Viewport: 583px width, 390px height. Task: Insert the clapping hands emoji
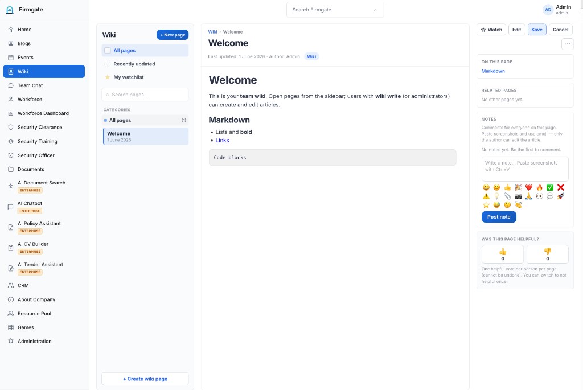(518, 205)
